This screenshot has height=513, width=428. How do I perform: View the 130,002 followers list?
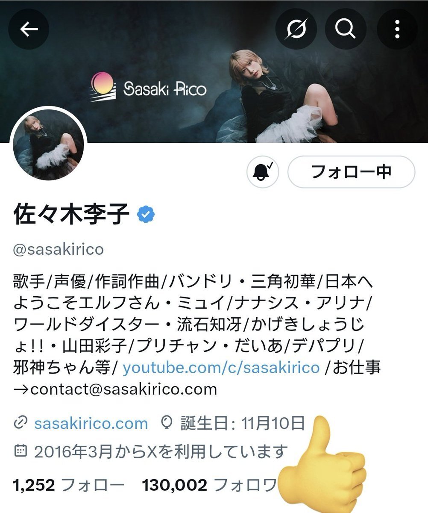click(209, 485)
